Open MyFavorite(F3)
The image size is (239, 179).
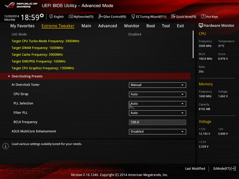81,16
